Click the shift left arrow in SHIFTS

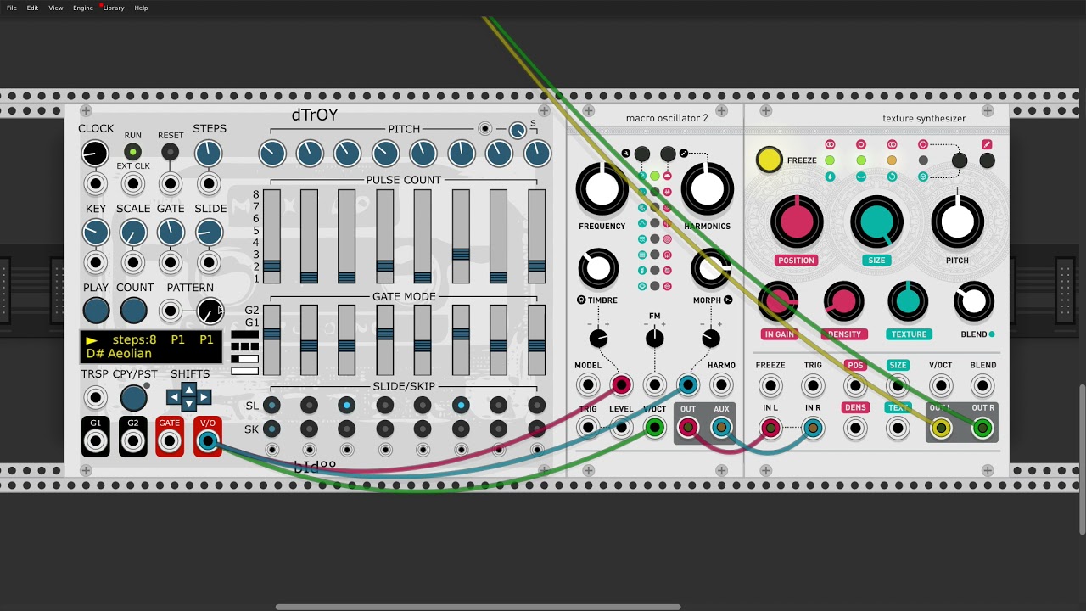click(174, 397)
